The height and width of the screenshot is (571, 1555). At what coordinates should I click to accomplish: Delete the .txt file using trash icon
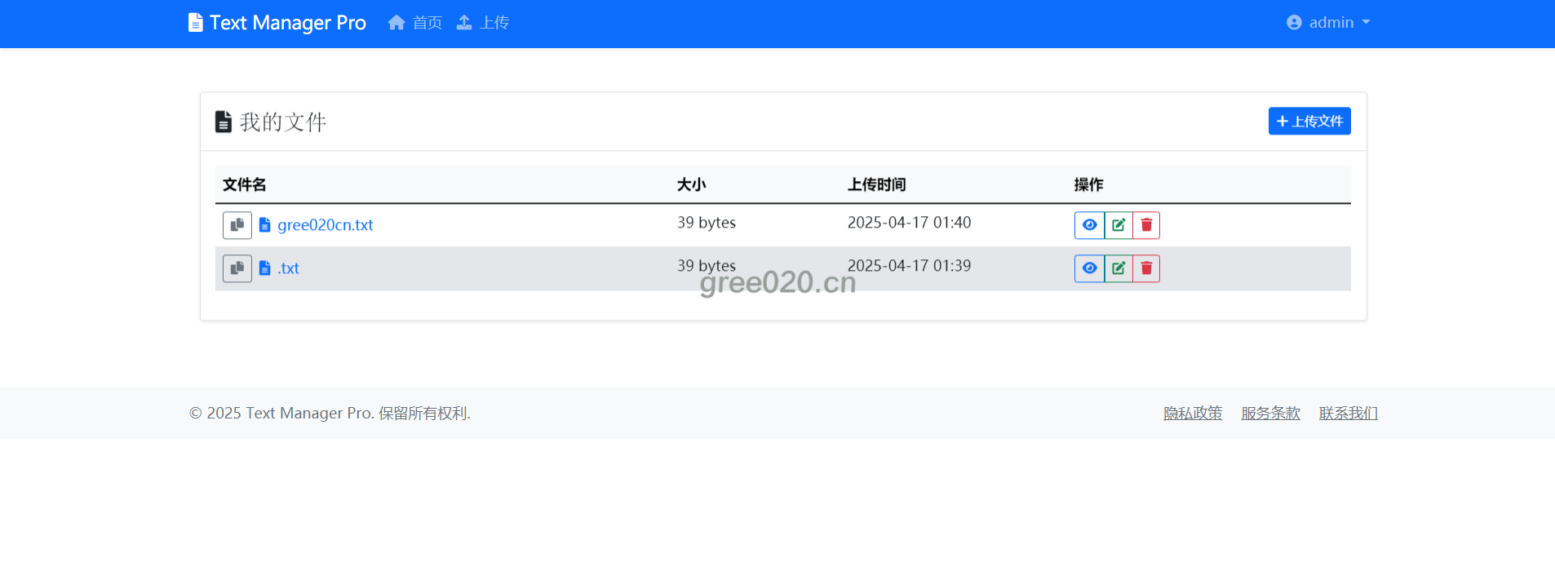[x=1146, y=268]
